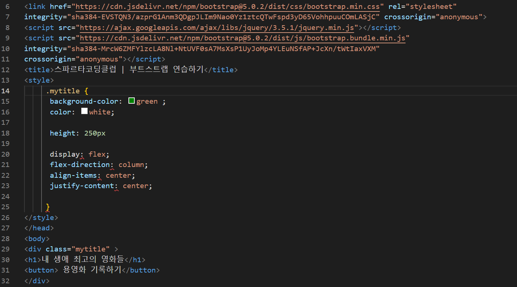This screenshot has width=517, height=287.
Task: Click the sha384-MrcW6ZMFYlzcLA8Nl integrity value
Action: pos(223,49)
